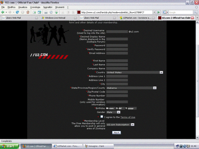Click the Paste toolbar icon
This screenshot has height=149, width=199.
[73, 12]
